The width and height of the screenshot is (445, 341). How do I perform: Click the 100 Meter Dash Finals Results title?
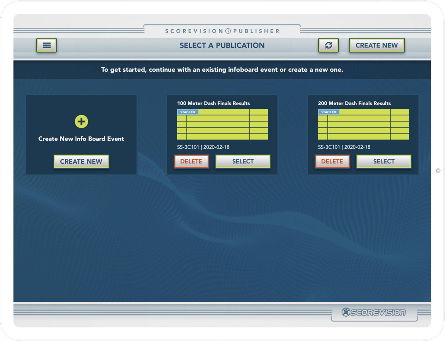213,103
